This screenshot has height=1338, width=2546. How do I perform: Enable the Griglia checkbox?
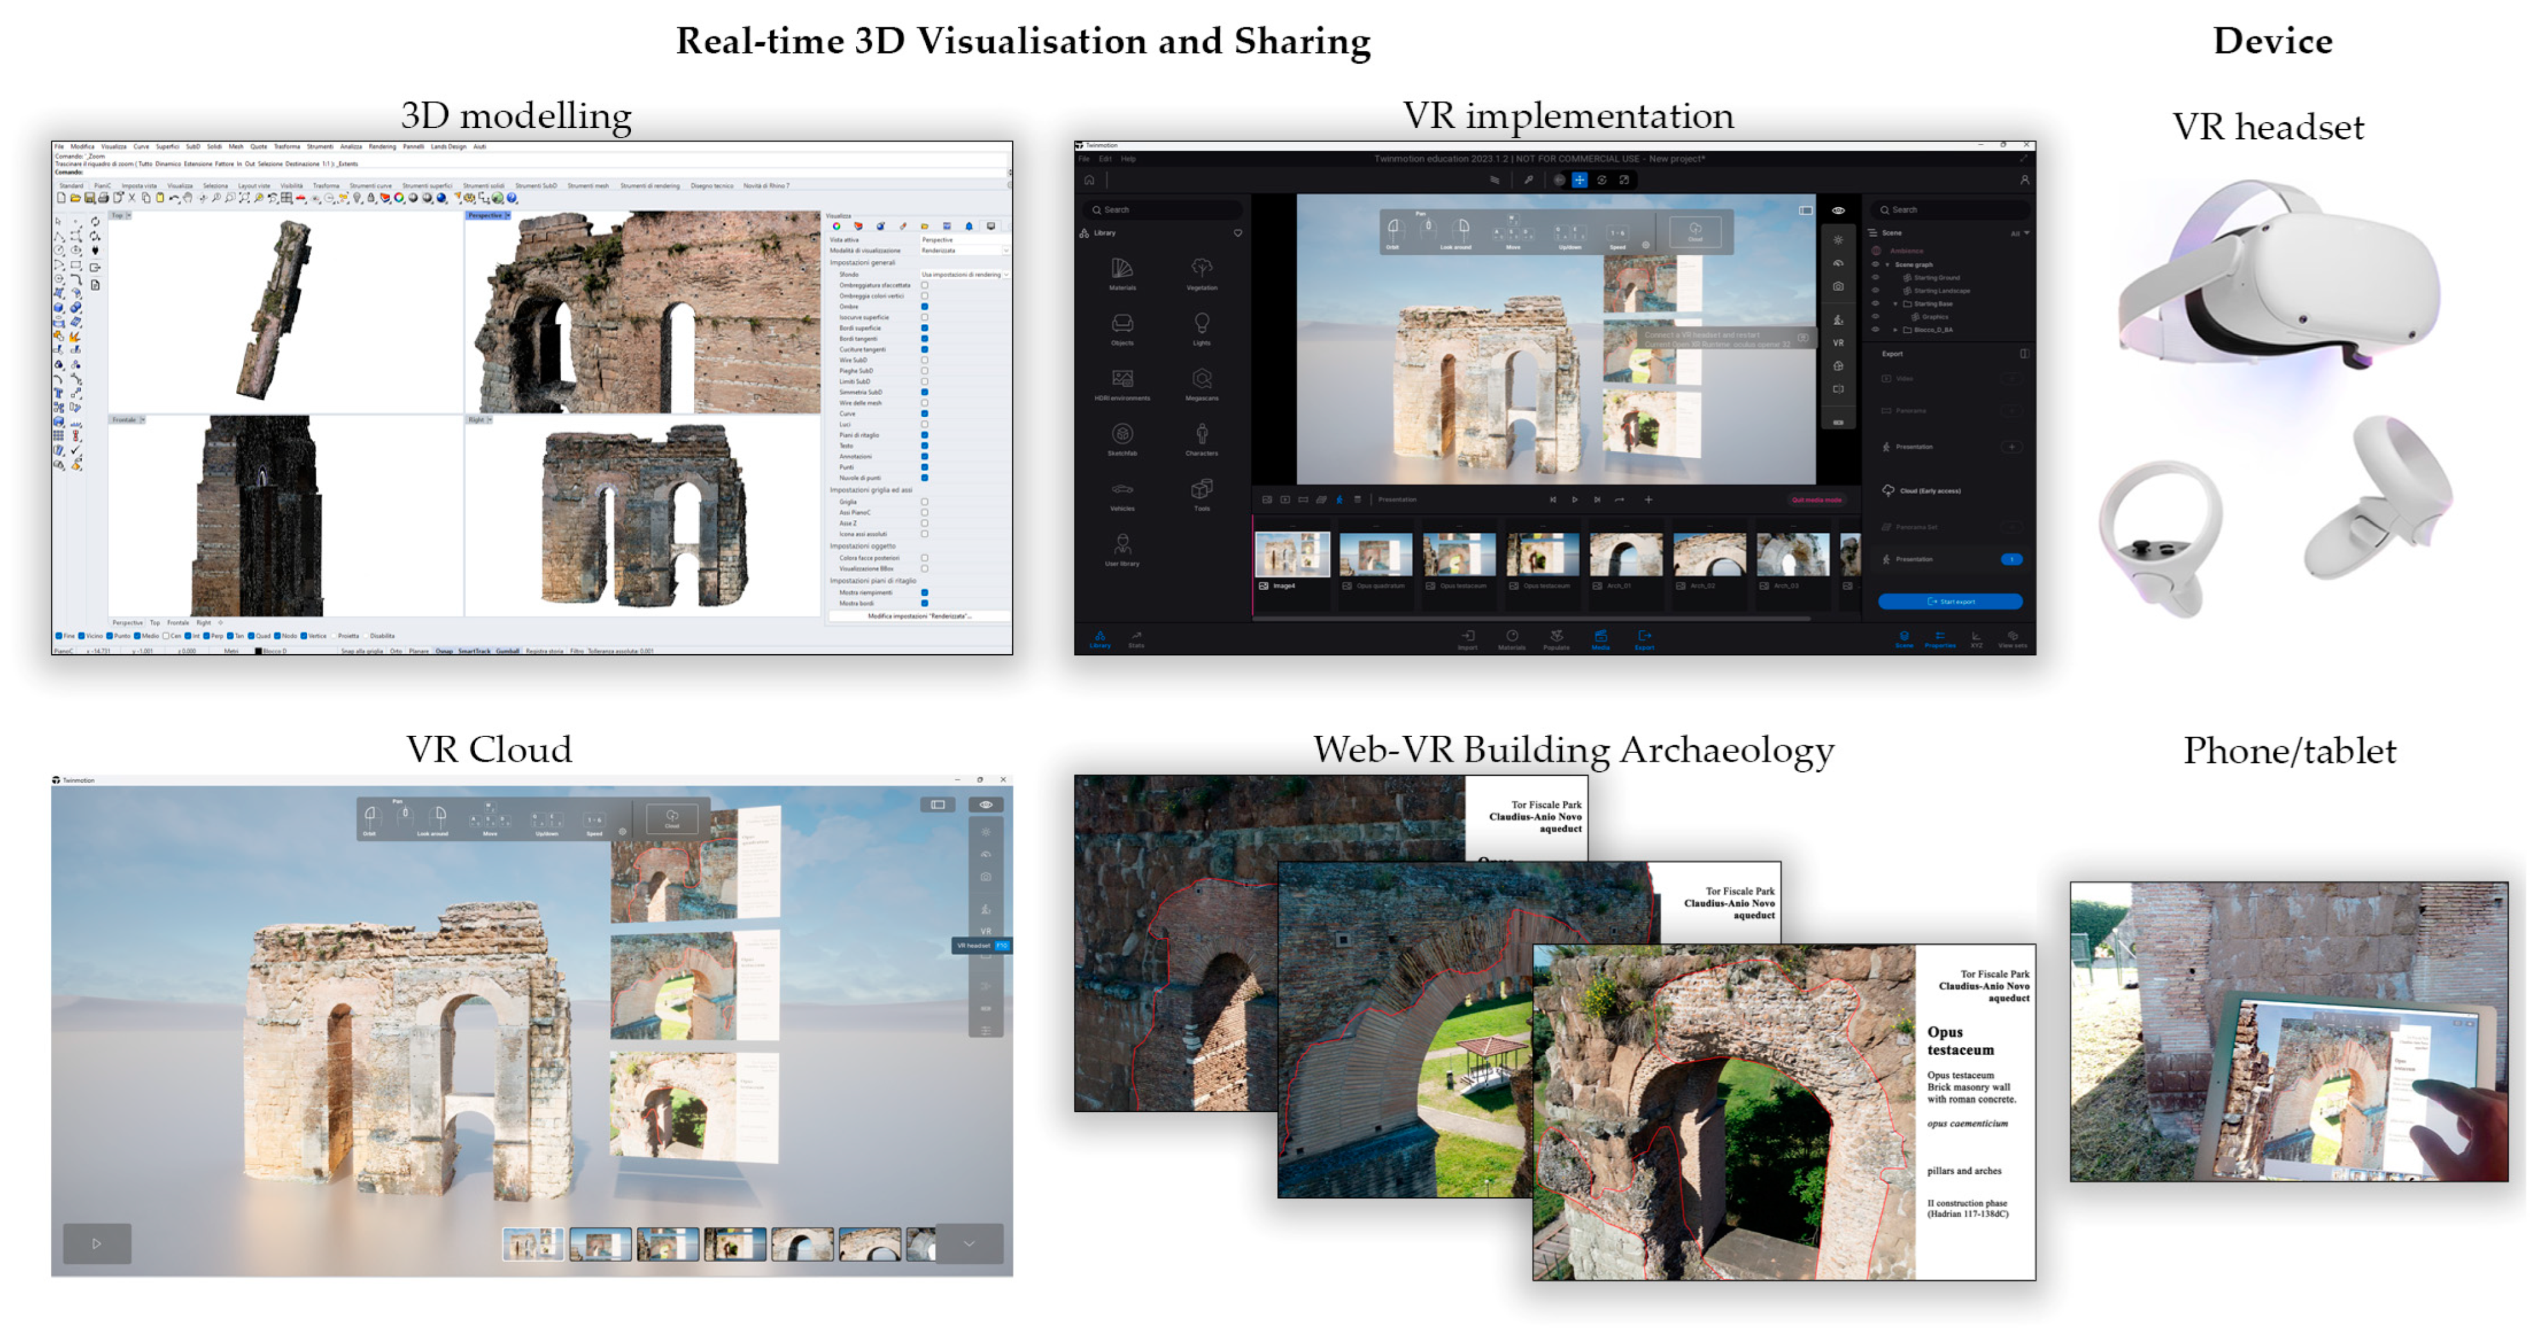924,502
